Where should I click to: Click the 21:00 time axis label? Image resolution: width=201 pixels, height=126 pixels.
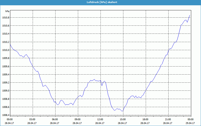point(168,119)
